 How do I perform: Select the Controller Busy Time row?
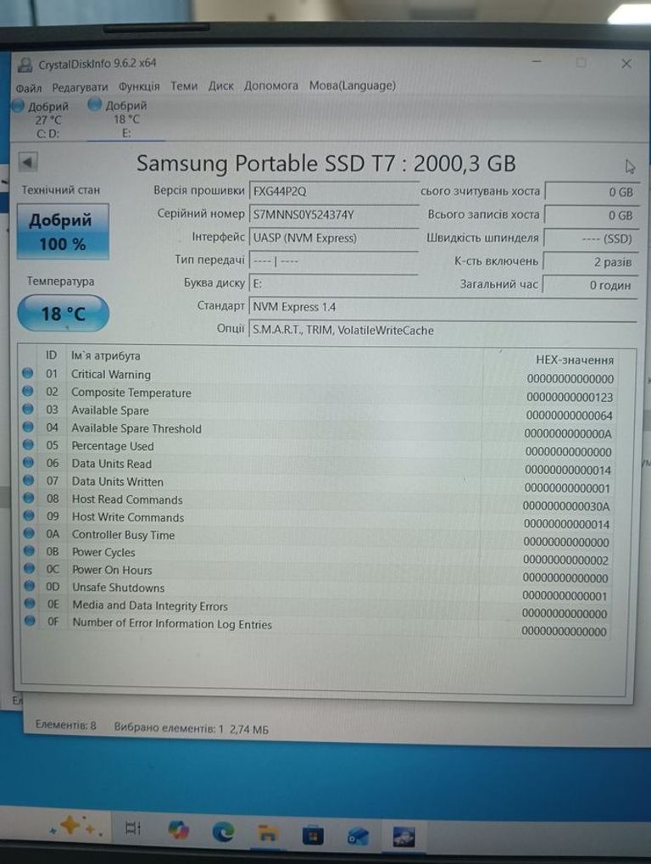pos(319,538)
